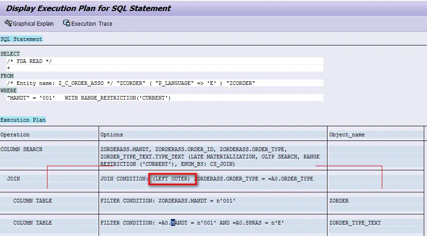
Task: Select the ZORDER object name cell
Action: 339,201
